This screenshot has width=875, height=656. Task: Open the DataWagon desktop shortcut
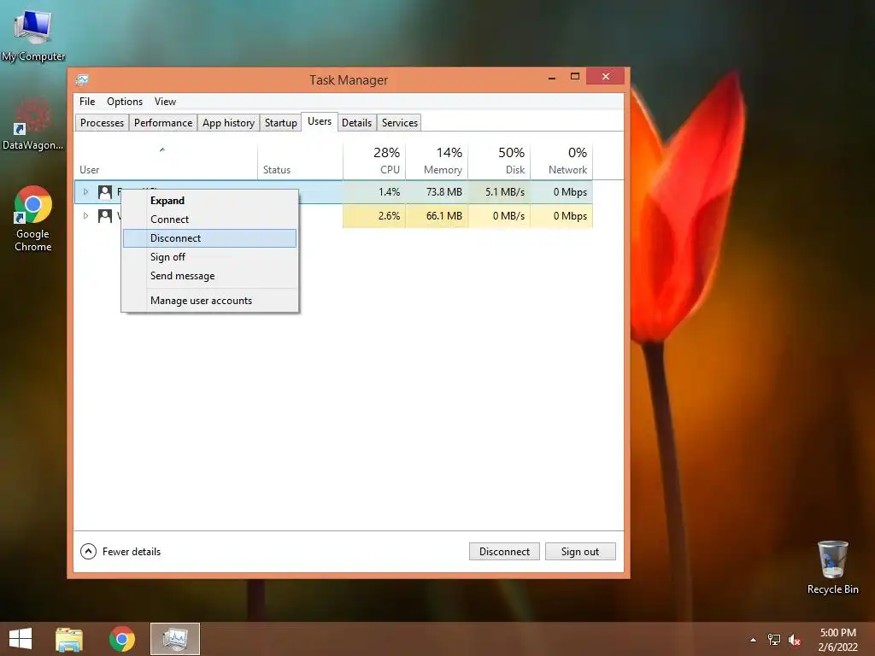point(33,124)
